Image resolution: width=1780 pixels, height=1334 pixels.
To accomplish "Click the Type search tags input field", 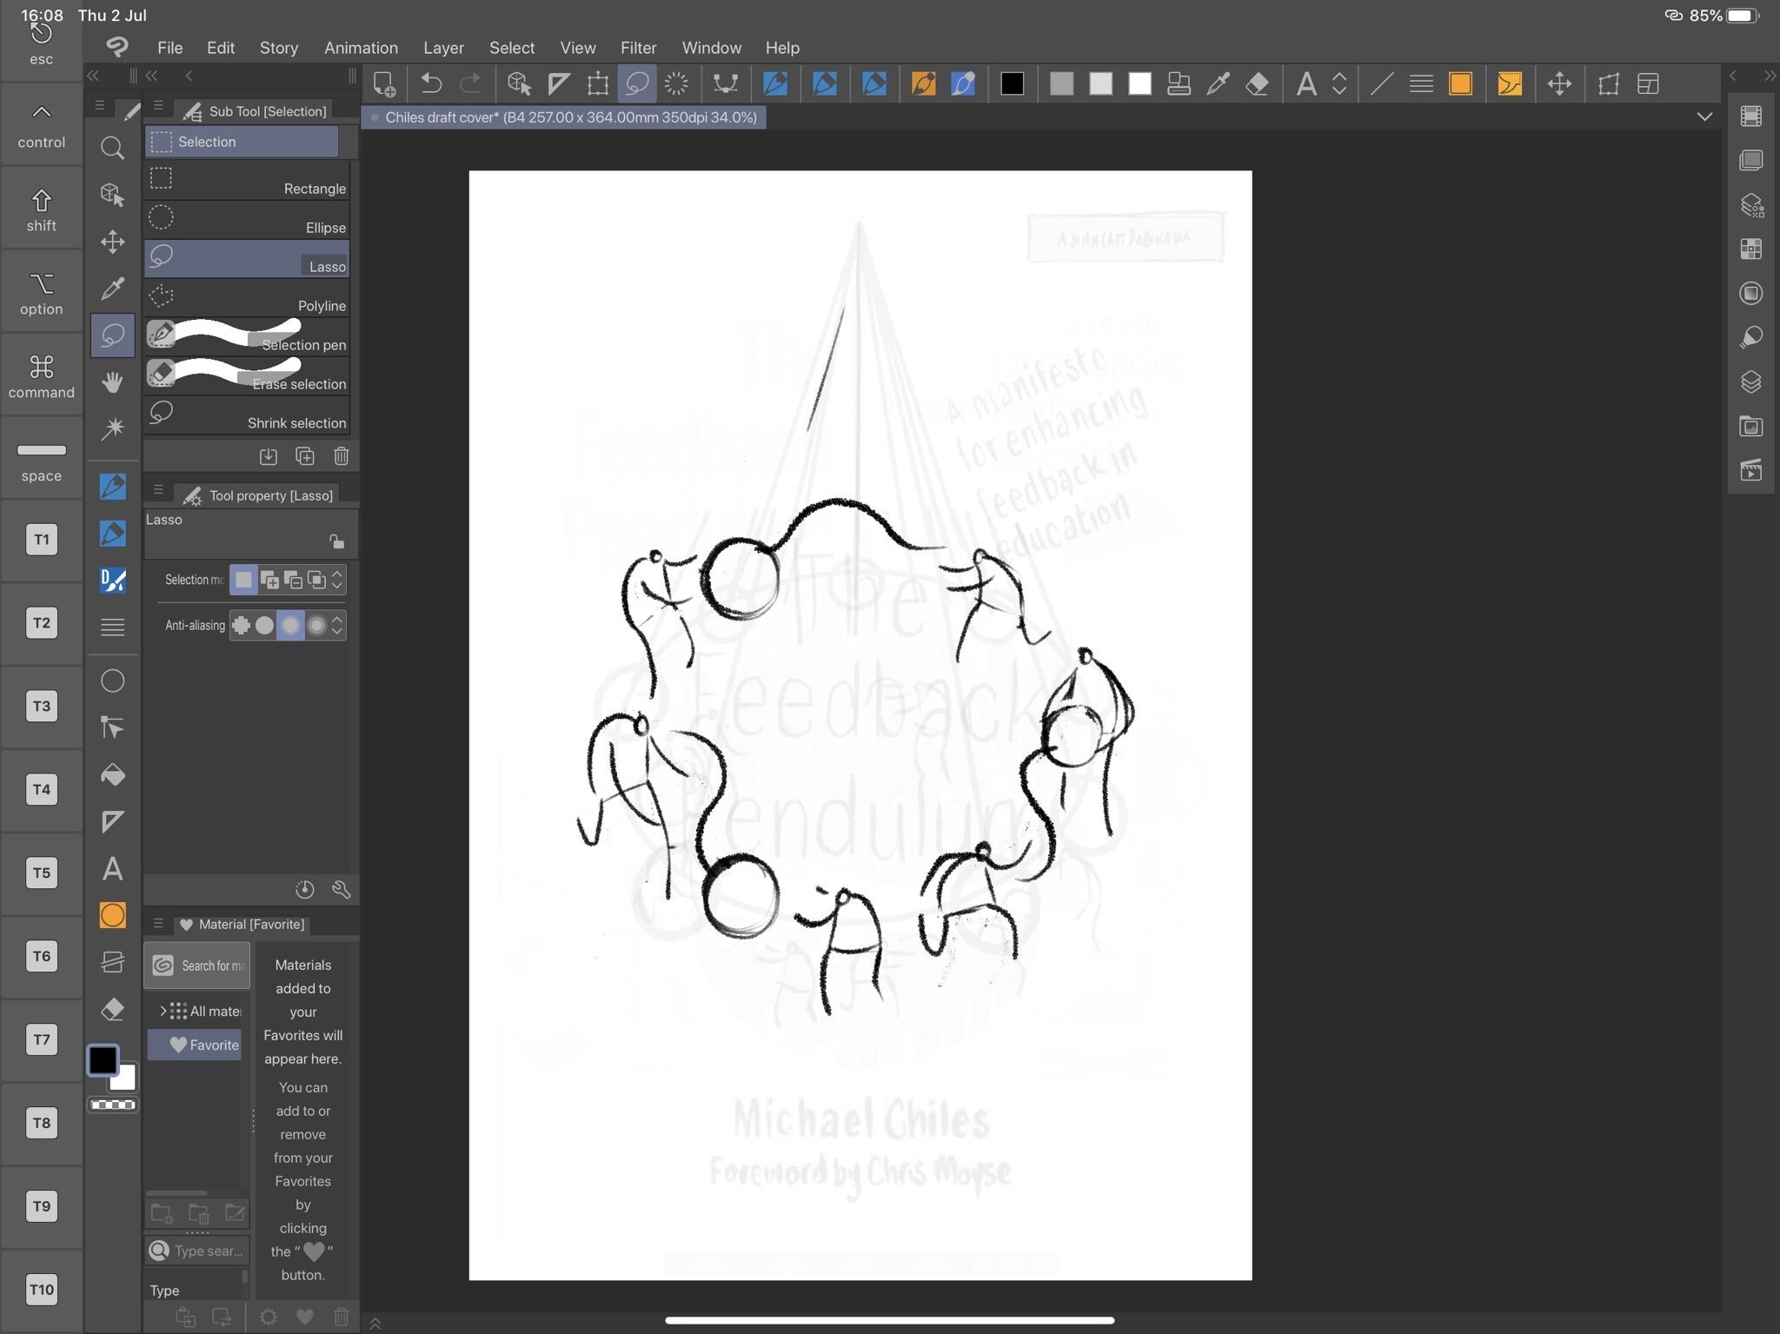I will (197, 1251).
